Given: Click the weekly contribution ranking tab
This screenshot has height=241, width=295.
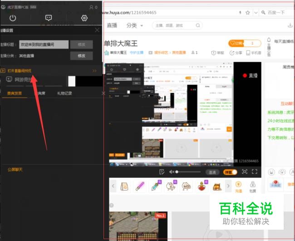Looking at the screenshot, I should (x=288, y=67).
